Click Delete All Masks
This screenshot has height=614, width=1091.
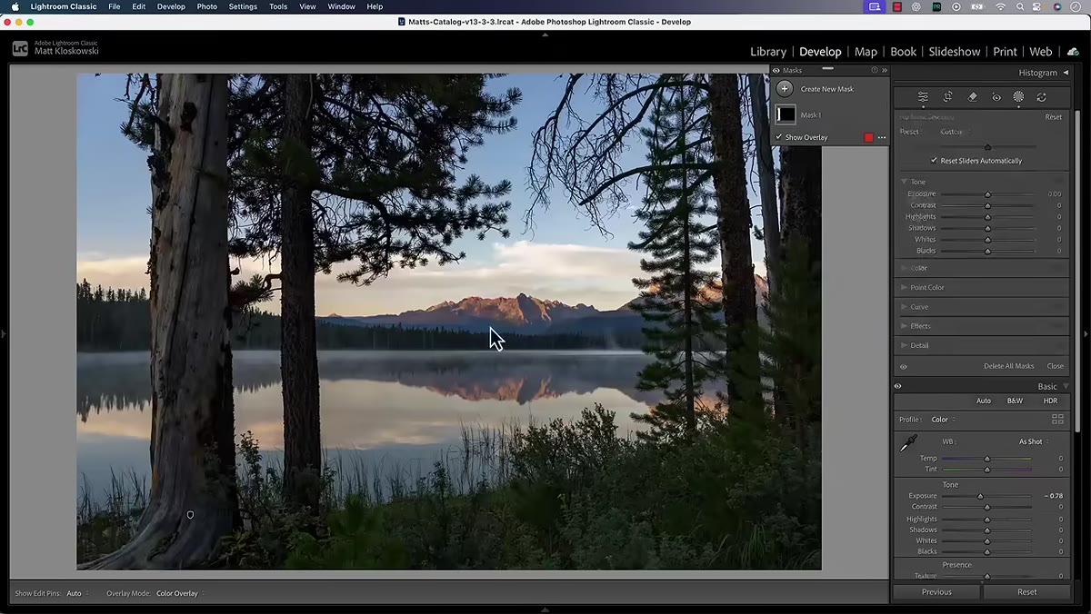[x=1009, y=366]
